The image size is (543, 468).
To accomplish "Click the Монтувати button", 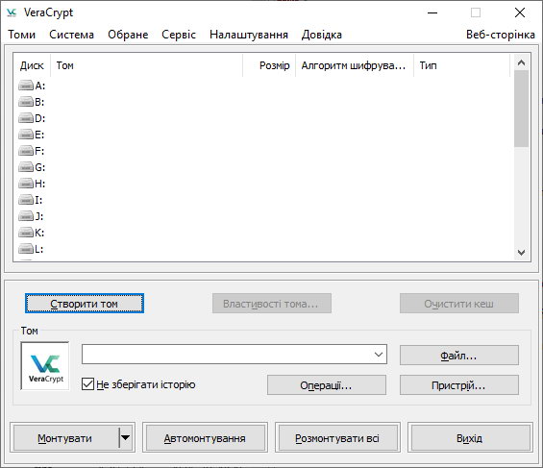I will click(64, 438).
